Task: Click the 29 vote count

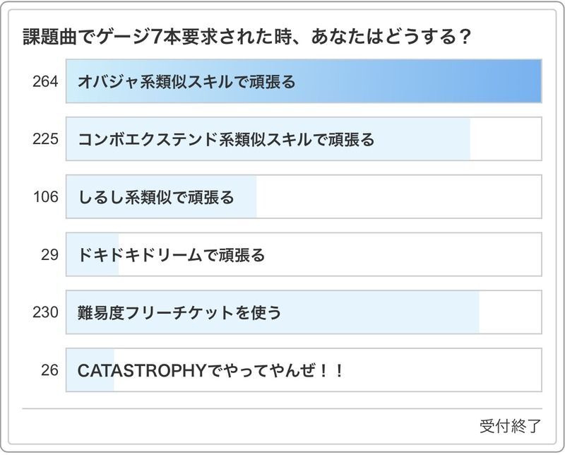Action: (x=49, y=255)
